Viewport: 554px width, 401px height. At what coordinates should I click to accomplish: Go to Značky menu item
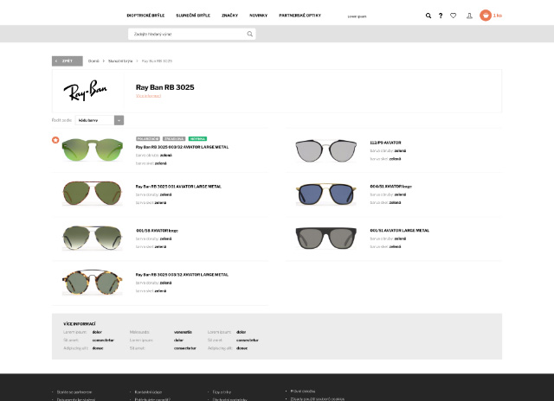tap(229, 16)
